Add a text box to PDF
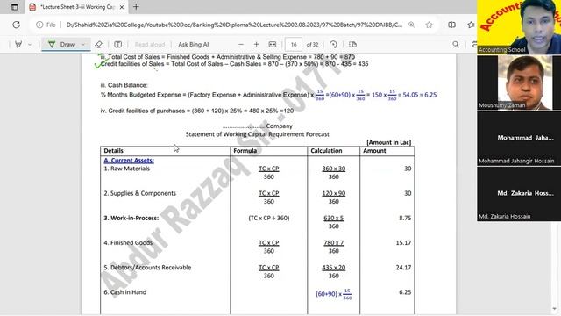The image size is (561, 316). pyautogui.click(x=117, y=45)
